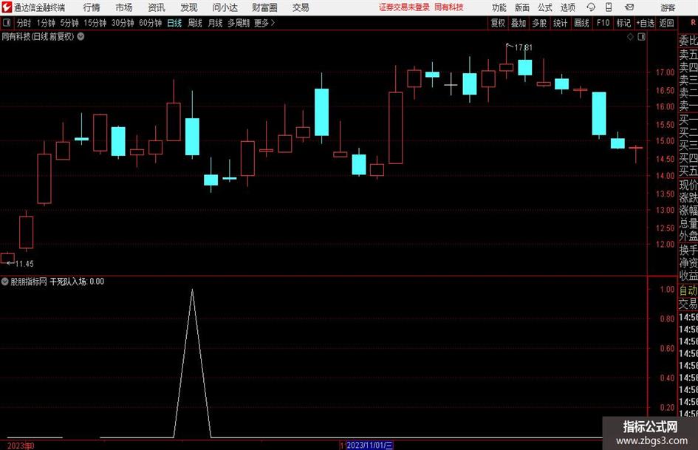Image resolution: width=698 pixels, height=450 pixels.
Task: Click the 证券交易未登录 login link
Action: point(405,7)
